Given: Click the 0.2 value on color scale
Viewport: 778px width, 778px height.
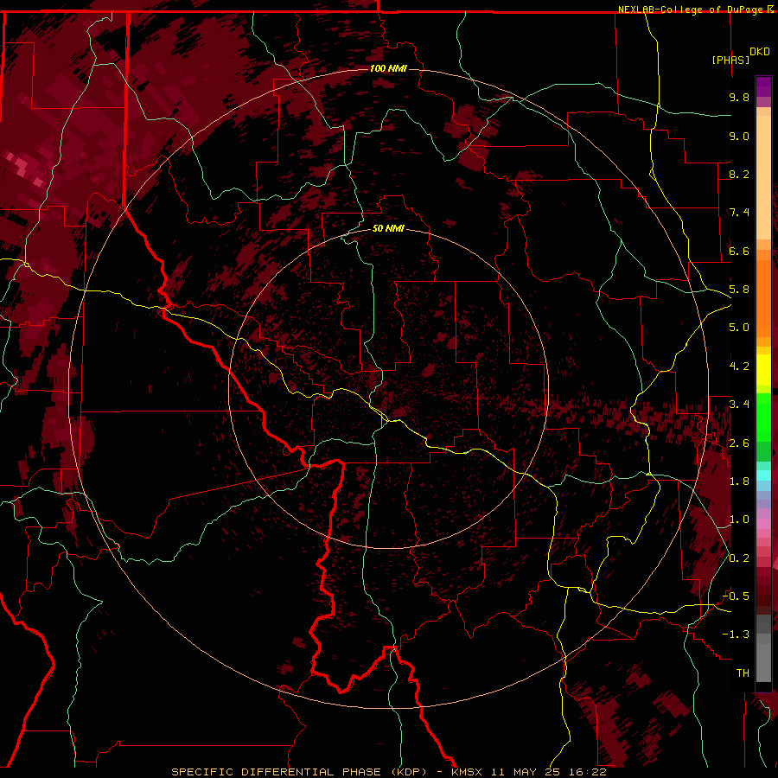Looking at the screenshot, I should (x=739, y=558).
